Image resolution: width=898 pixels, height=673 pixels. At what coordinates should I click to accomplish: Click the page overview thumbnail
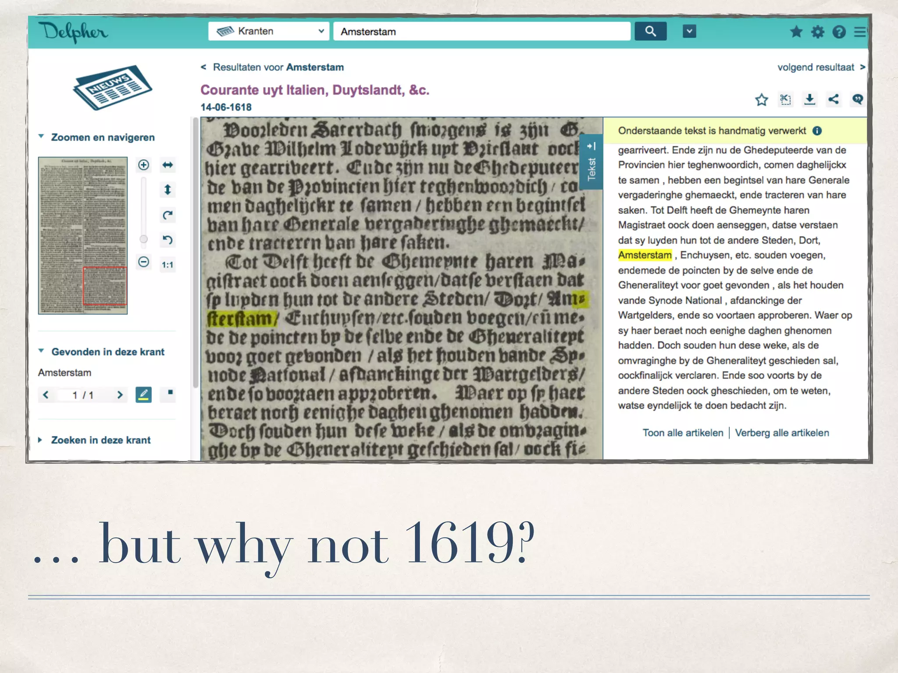(x=83, y=235)
